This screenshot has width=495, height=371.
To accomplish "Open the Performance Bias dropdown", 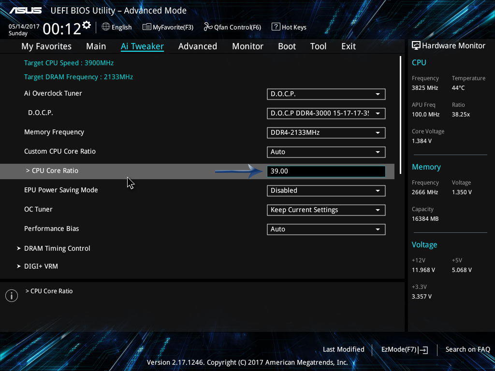I will [x=326, y=229].
